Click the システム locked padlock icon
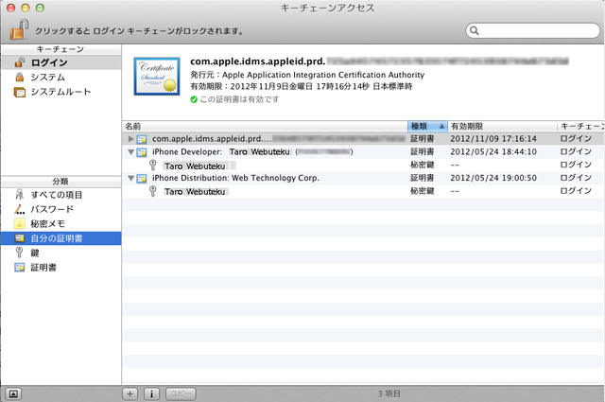 [x=19, y=77]
